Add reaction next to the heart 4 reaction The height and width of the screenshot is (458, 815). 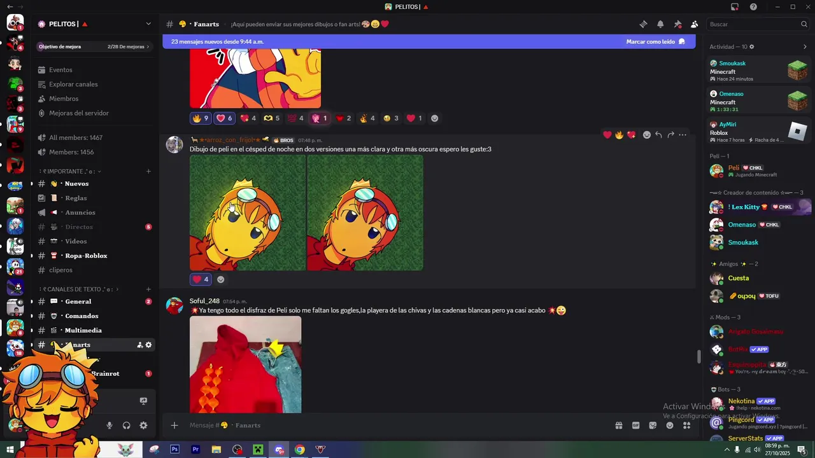tap(221, 279)
